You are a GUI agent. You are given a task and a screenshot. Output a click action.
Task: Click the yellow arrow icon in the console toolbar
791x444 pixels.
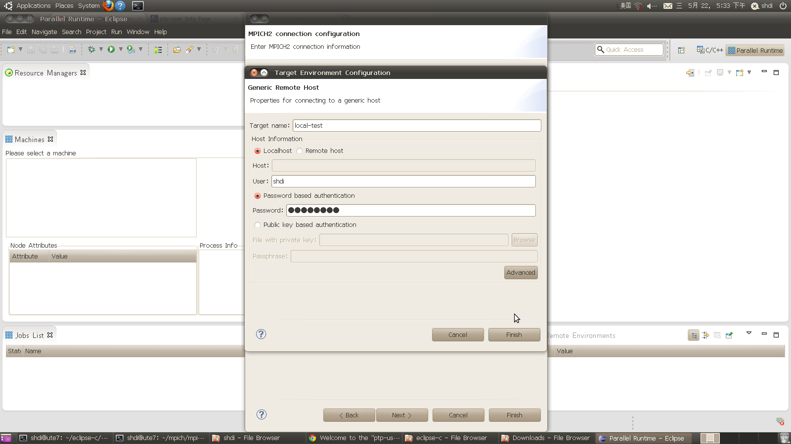(690, 73)
